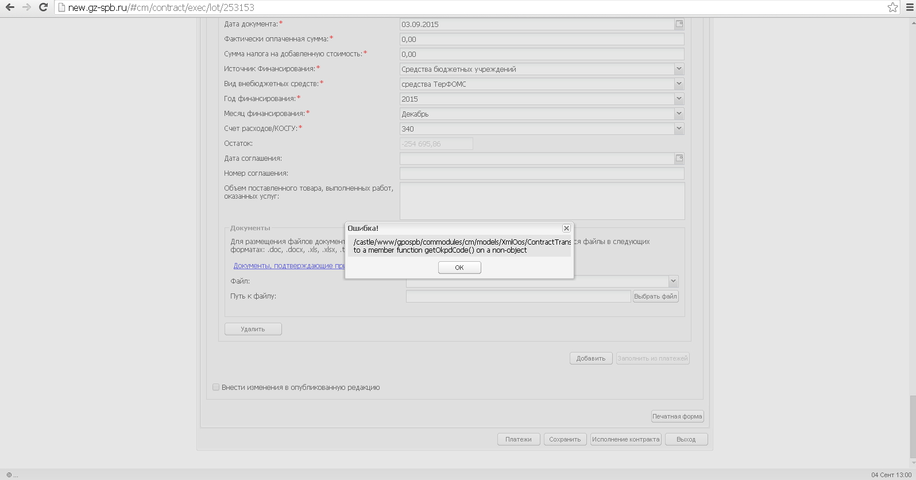This screenshot has height=480, width=916.
Task: Open the Платежи section
Action: coord(519,439)
